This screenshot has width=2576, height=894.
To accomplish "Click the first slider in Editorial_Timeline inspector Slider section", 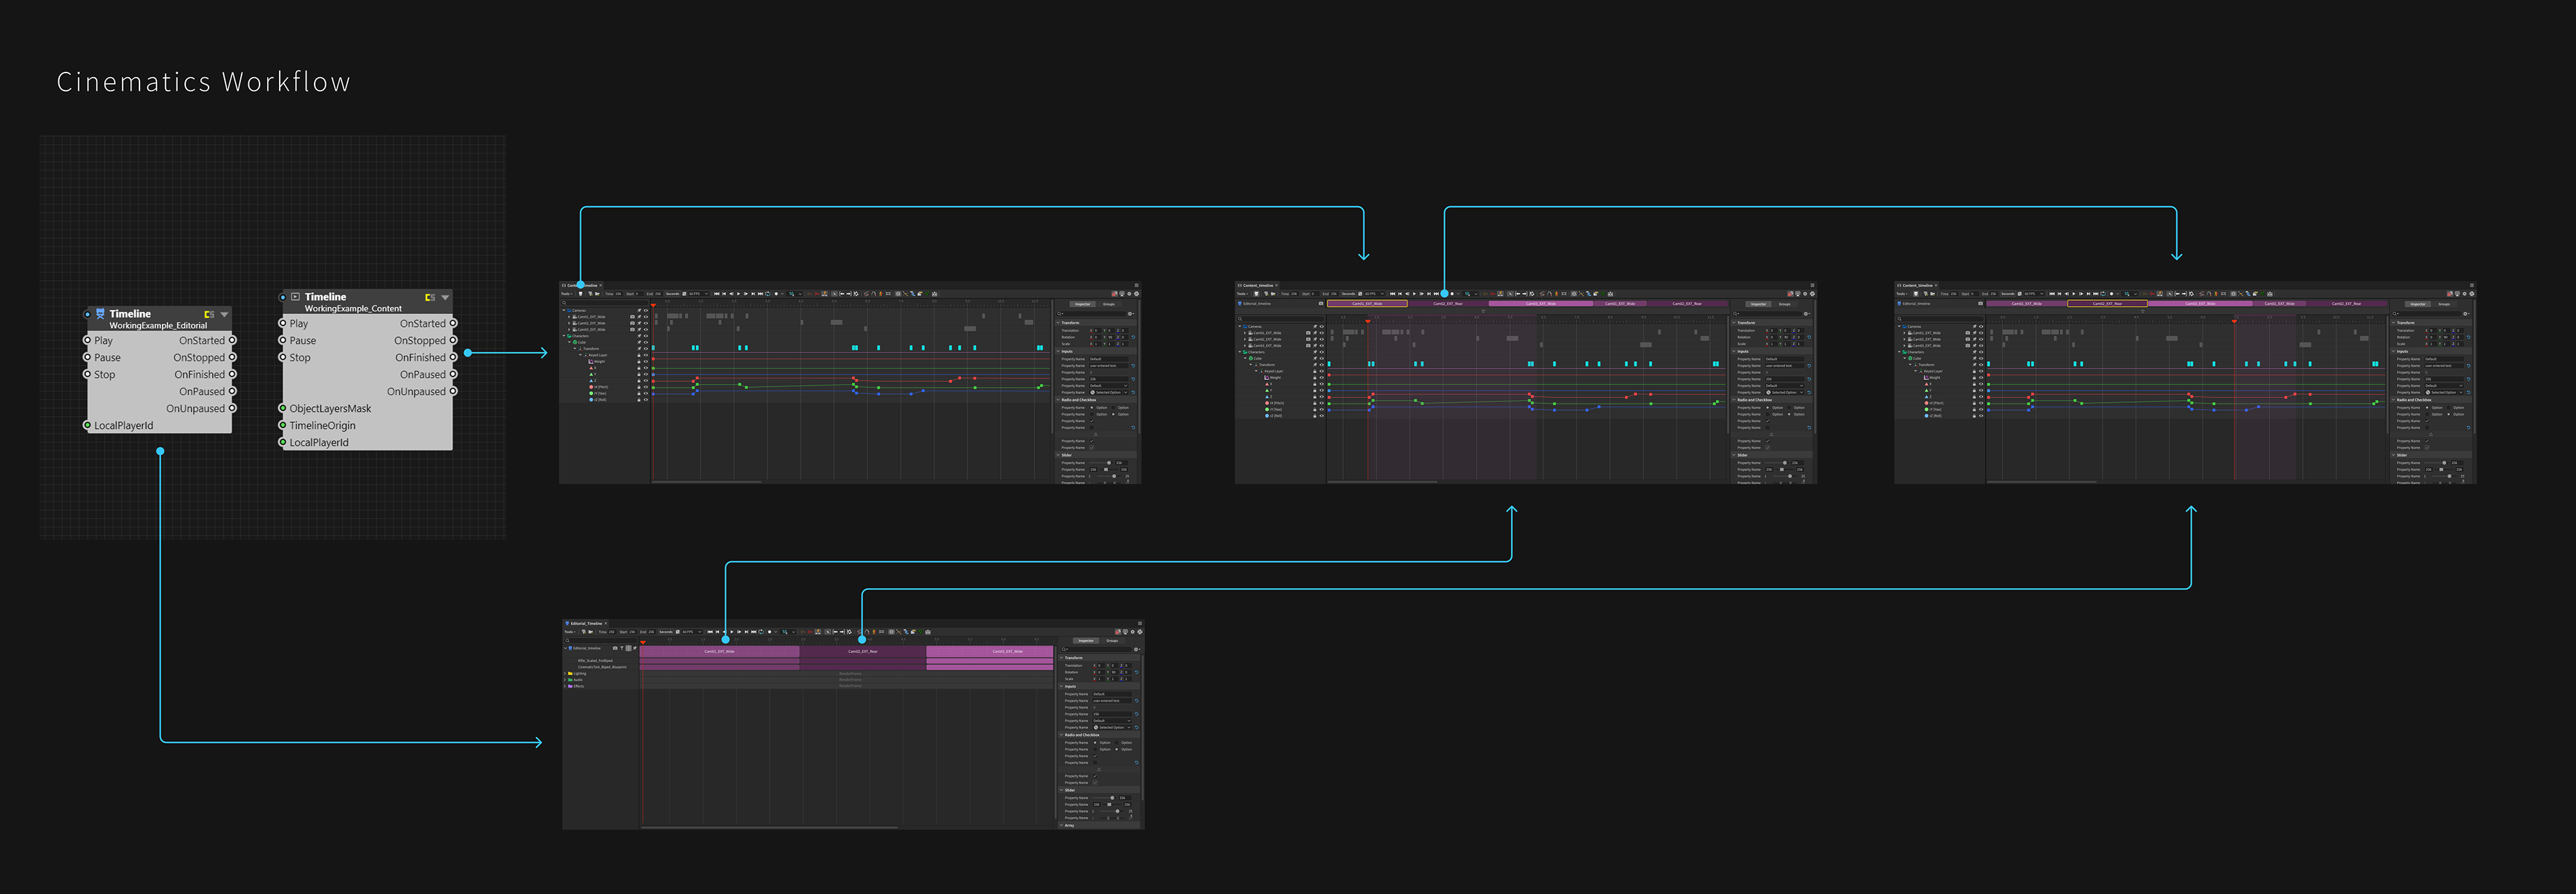I will click(1112, 798).
